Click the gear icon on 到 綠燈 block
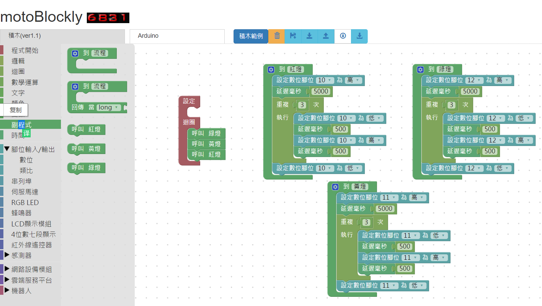The width and height of the screenshot is (542, 306). point(420,69)
